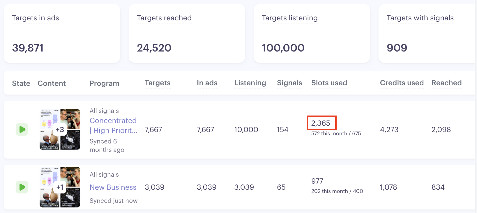Sort by the Signals column header

(289, 83)
